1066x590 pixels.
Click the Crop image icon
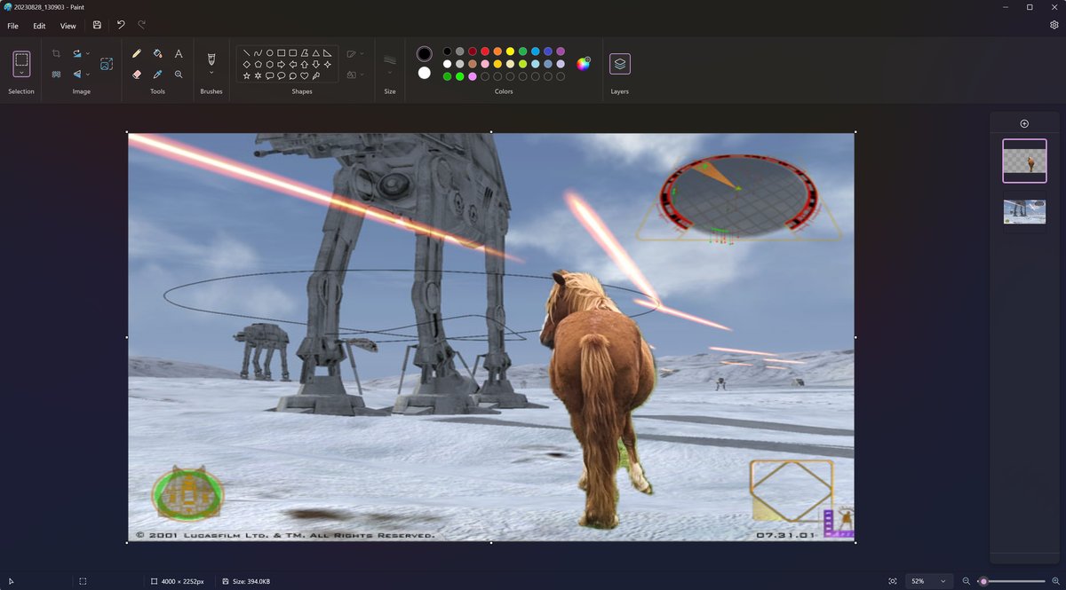[56, 53]
